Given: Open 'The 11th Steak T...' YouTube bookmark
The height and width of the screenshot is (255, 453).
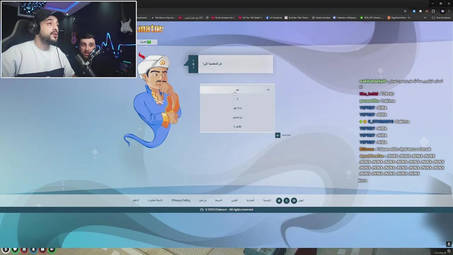Looking at the screenshot, I should 251,18.
